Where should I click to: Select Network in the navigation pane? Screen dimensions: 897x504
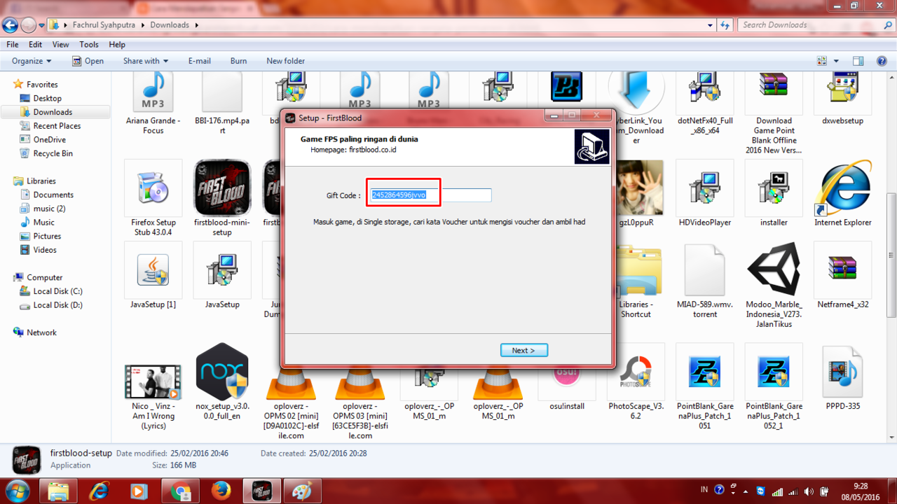click(41, 332)
